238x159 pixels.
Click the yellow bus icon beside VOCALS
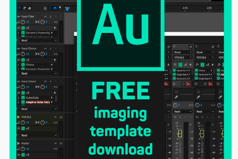coord(18,117)
